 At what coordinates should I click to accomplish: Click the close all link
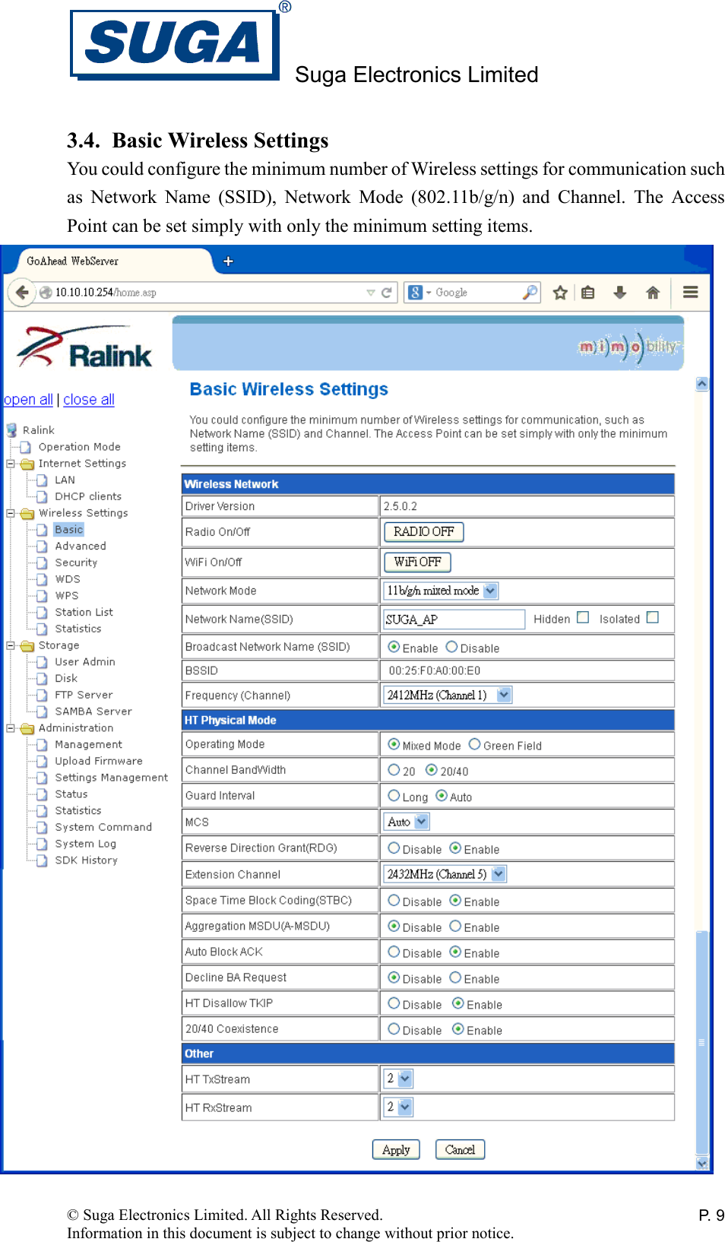[x=89, y=400]
